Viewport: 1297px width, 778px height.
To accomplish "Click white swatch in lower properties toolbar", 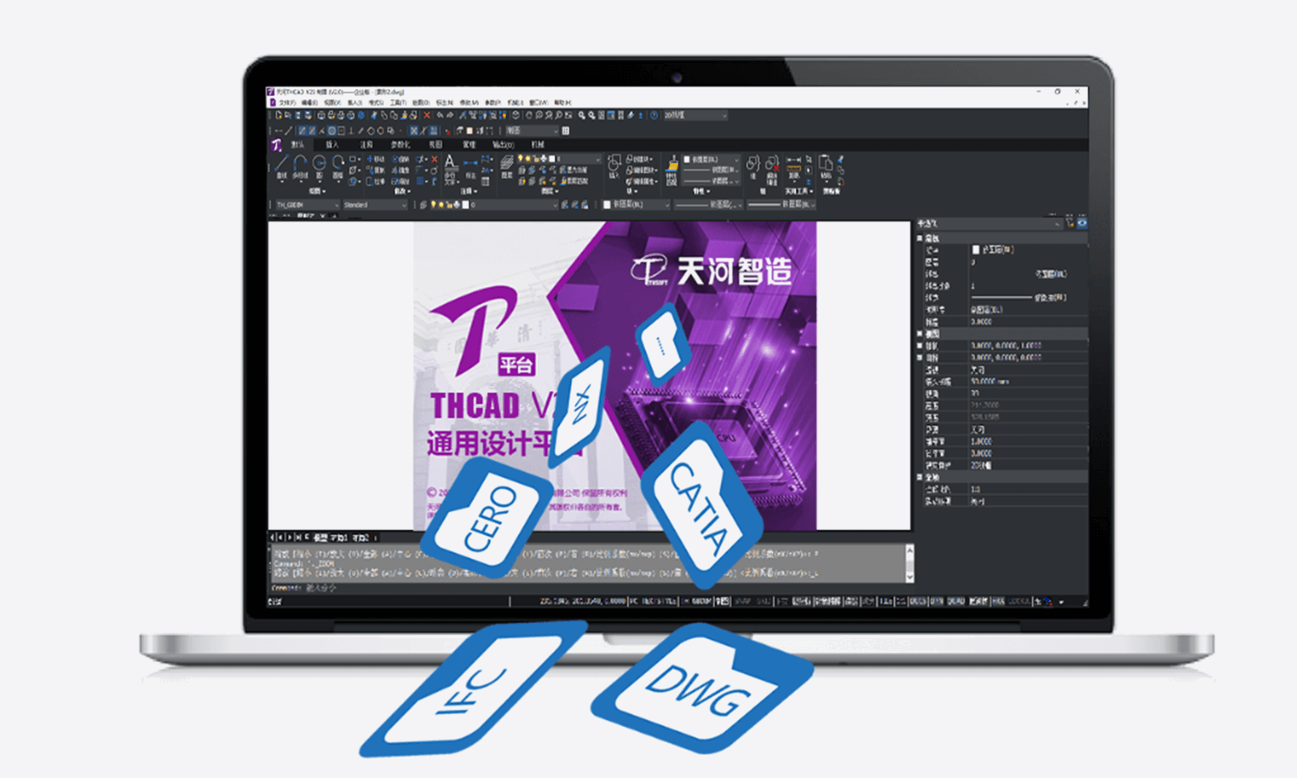I will click(x=607, y=205).
